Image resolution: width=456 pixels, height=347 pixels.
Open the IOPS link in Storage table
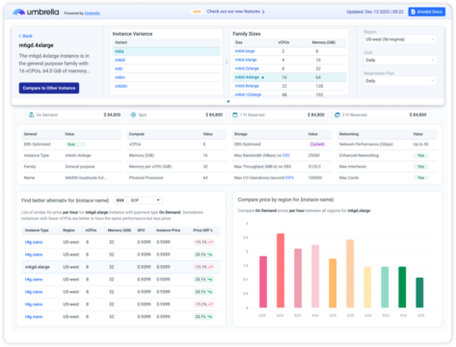[x=289, y=177]
